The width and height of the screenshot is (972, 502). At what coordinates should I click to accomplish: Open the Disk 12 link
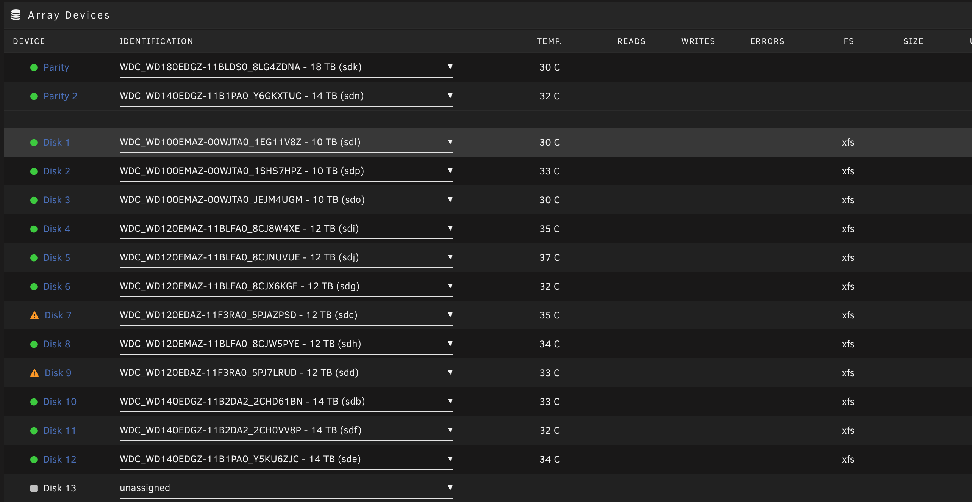[x=60, y=460]
